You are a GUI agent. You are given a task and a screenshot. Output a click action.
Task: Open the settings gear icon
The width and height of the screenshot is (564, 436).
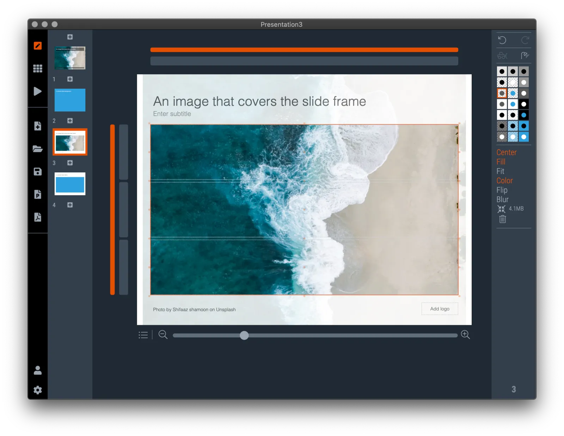coord(38,390)
